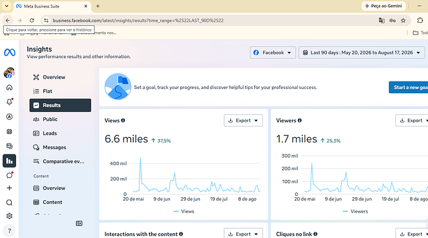Open Viewers Export dropdown
Image resolution: width=428 pixels, height=238 pixels.
412,120
